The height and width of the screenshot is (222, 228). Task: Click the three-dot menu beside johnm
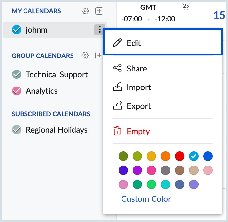[x=100, y=30]
